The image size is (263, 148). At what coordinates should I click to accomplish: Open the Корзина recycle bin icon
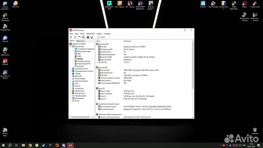click(x=255, y=131)
